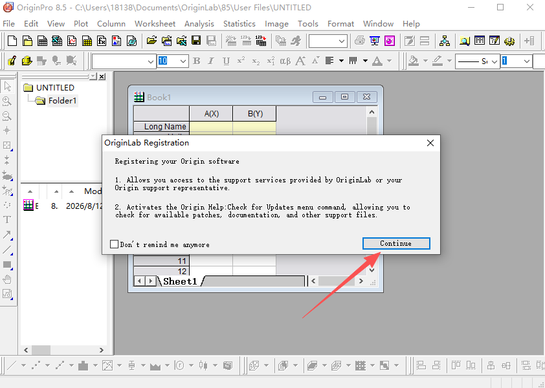Click the magenta Send Graphs to PowerPoint icon
The width and height of the screenshot is (545, 388).
pyautogui.click(x=390, y=41)
